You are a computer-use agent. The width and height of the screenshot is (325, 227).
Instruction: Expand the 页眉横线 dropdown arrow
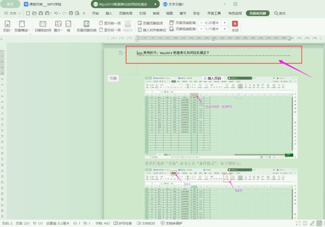pyautogui.click(x=29, y=30)
